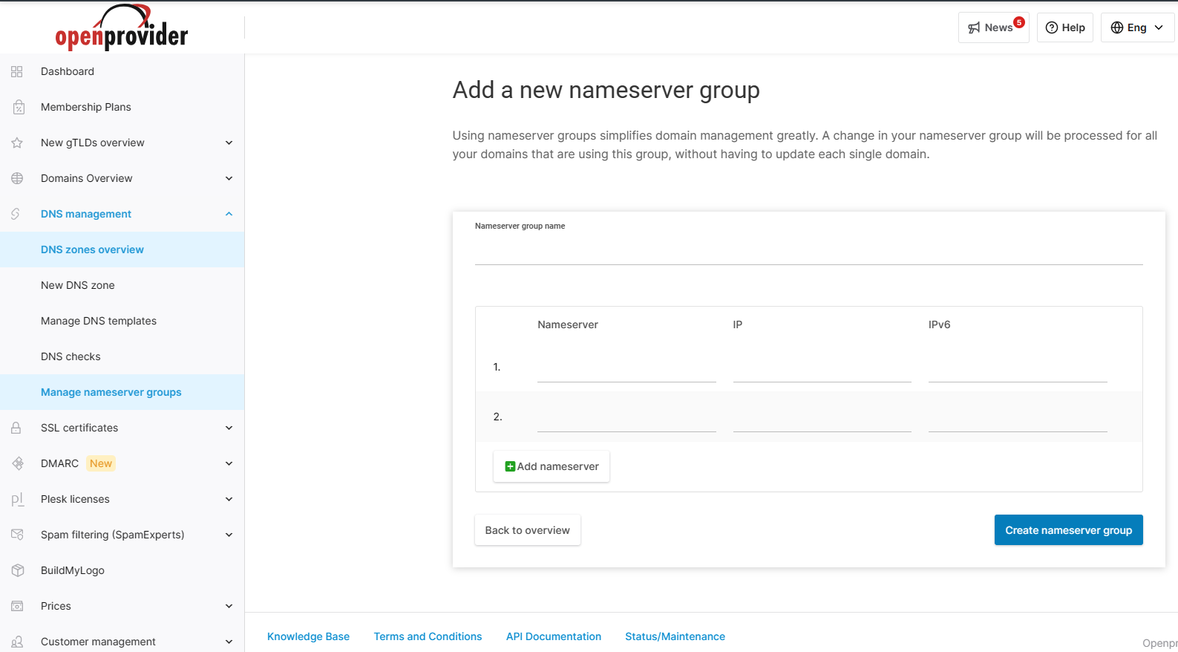Click the Create nameserver group button
This screenshot has height=652, width=1178.
pyautogui.click(x=1069, y=530)
